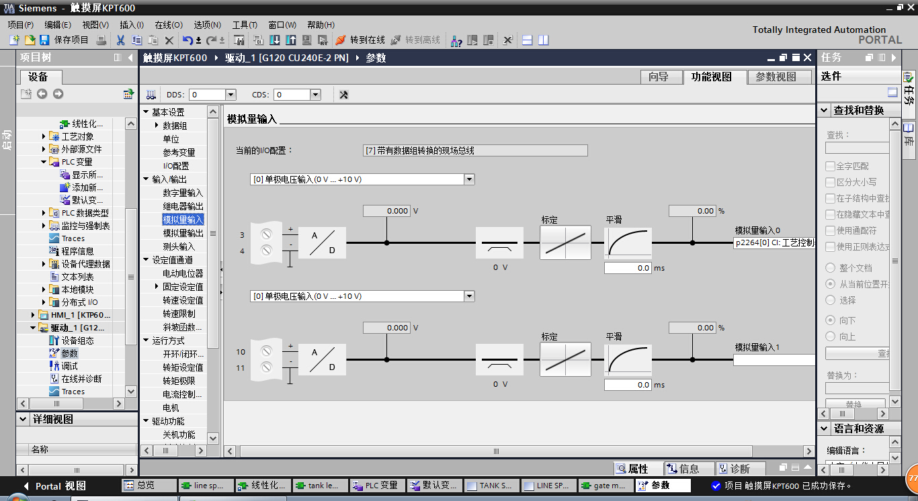Toggle the 全字匹配 checkbox

pyautogui.click(x=830, y=166)
